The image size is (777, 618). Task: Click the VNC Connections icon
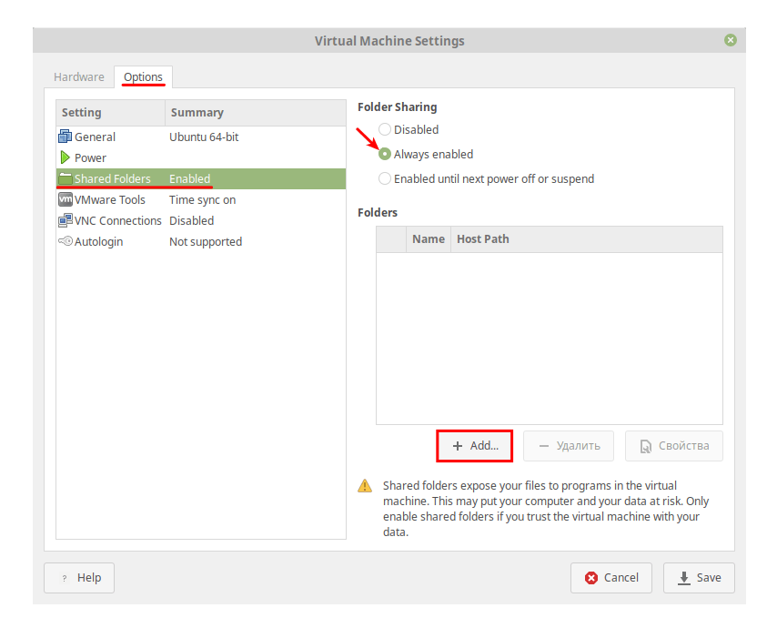pos(65,220)
